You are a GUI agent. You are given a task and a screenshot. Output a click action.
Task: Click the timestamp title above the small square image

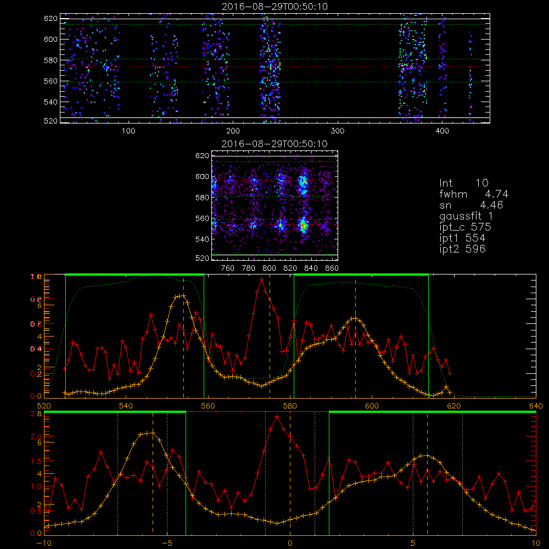point(275,143)
